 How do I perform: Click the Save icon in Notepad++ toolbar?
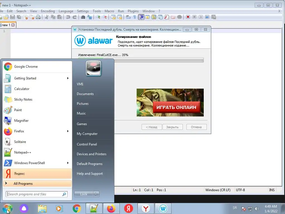tap(12, 17)
